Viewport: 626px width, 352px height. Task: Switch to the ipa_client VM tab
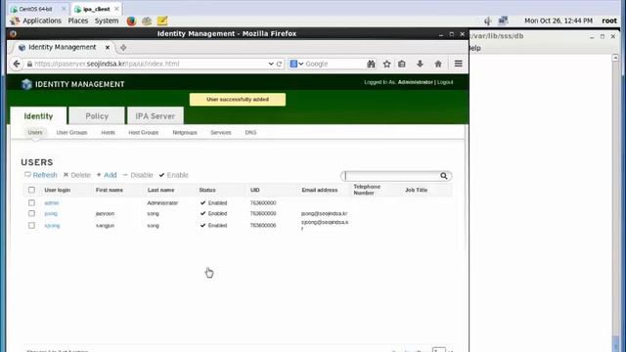pyautogui.click(x=96, y=9)
